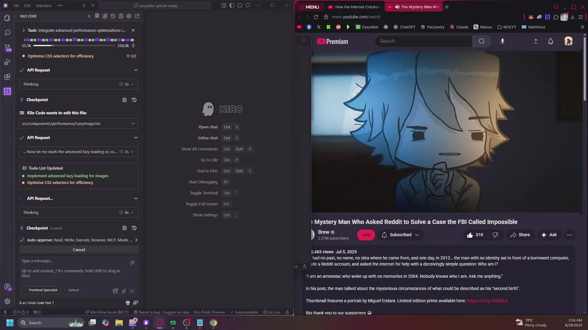Pop out Kilo Code panel to editor
Image resolution: width=588 pixels, height=330 pixels.
pos(137,16)
